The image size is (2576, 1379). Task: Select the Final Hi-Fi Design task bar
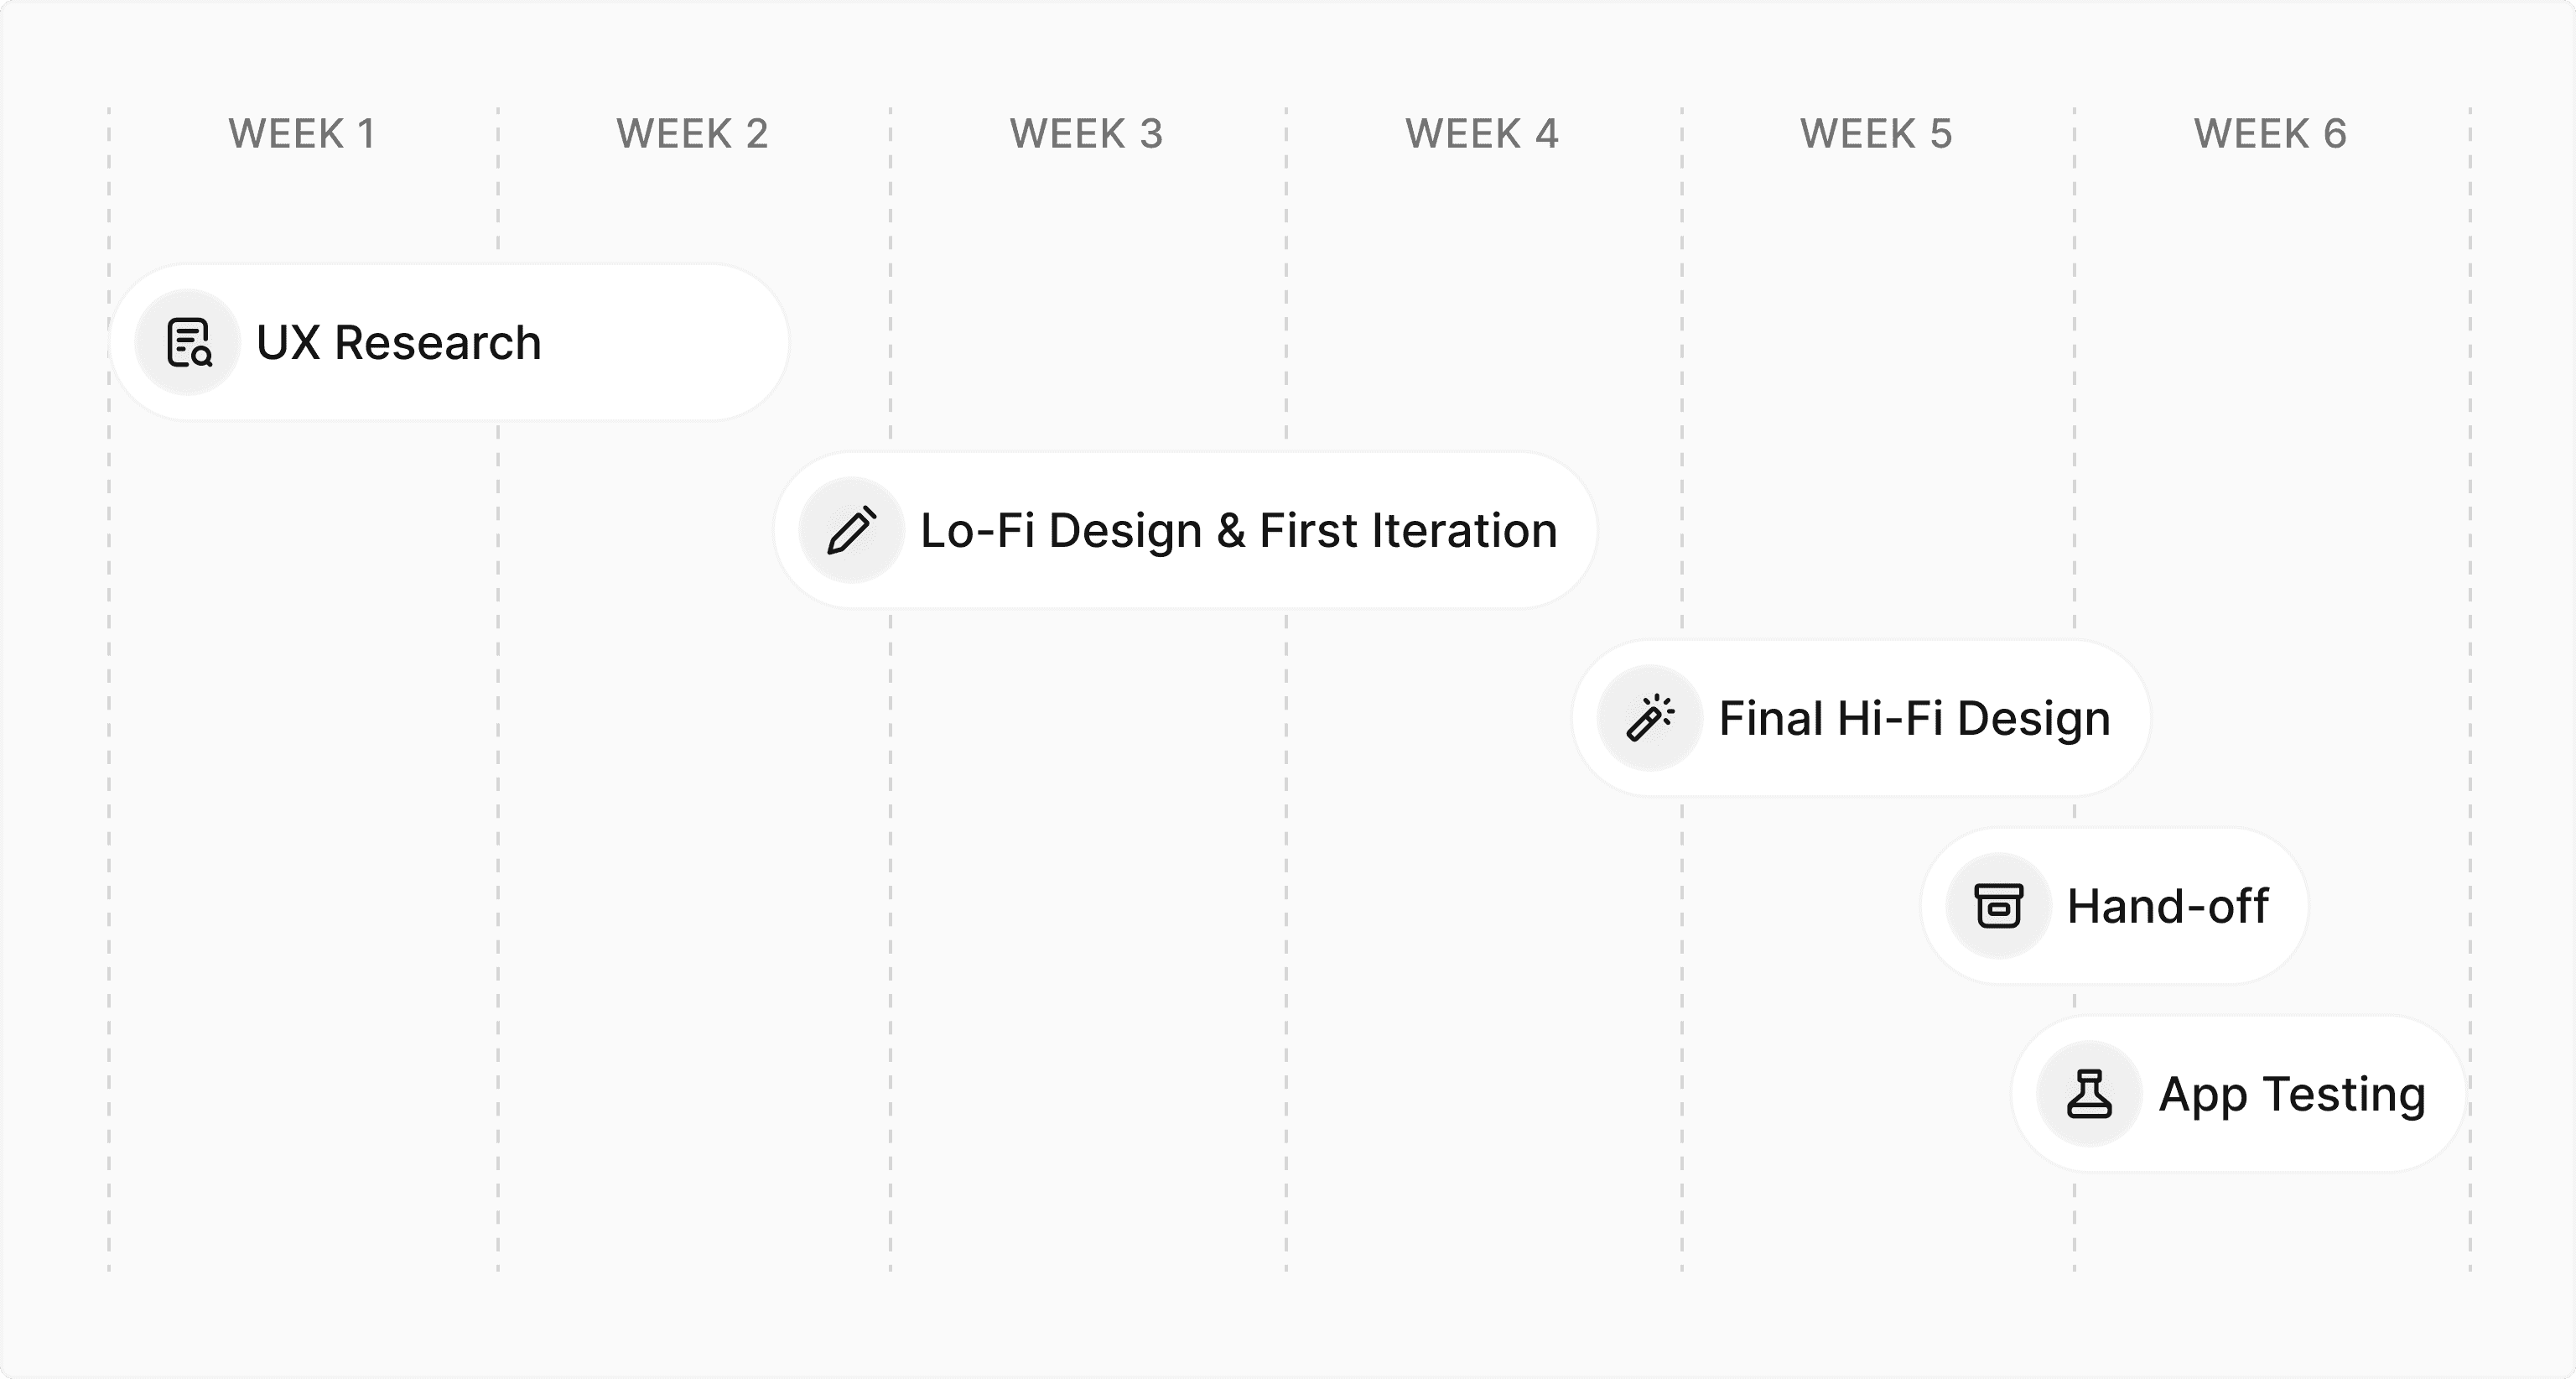point(1861,718)
